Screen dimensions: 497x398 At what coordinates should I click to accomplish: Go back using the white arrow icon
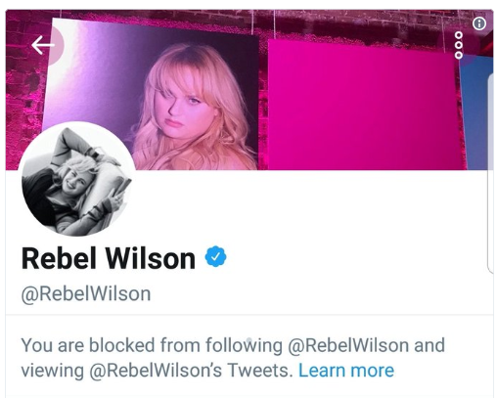[x=43, y=45]
